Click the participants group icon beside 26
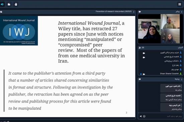Viewport: 184px width, 122px height. click(140, 48)
